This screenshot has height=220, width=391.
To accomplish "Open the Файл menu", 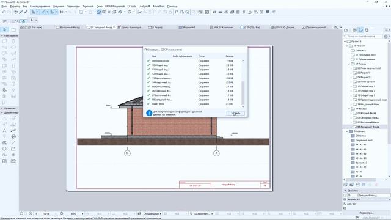I will tap(4, 7).
